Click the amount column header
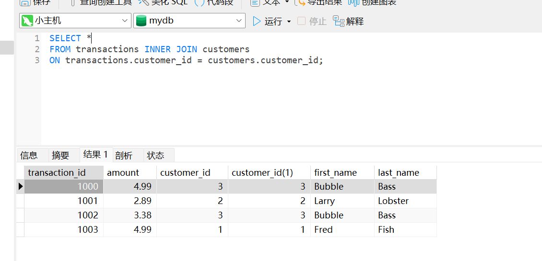542x261 pixels. [123, 173]
